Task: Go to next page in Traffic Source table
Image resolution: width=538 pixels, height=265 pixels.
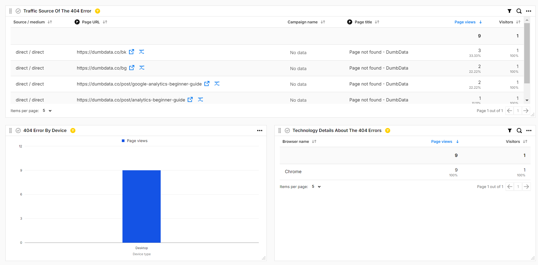Action: [x=526, y=111]
